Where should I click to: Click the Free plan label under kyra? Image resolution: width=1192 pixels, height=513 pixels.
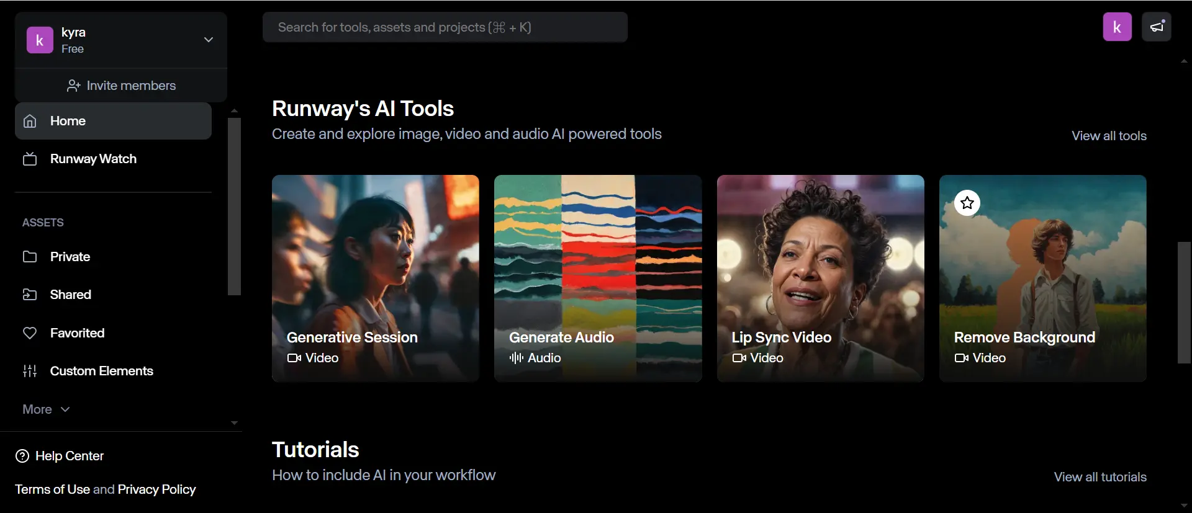(x=73, y=49)
